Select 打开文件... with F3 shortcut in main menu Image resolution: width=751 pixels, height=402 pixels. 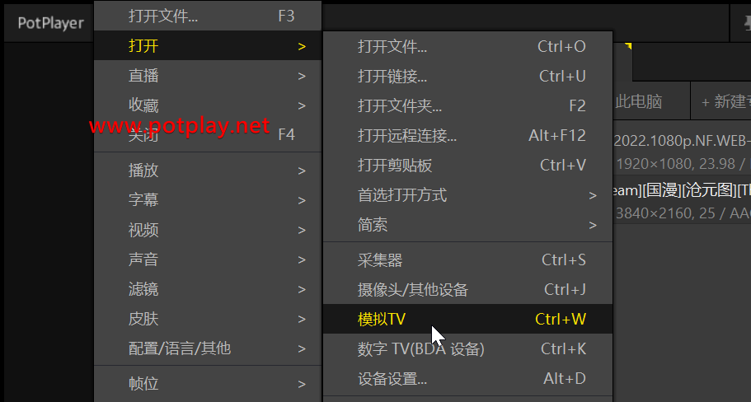pyautogui.click(x=208, y=16)
